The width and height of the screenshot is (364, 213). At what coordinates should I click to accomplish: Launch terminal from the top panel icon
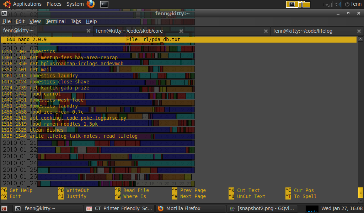tap(104, 4)
